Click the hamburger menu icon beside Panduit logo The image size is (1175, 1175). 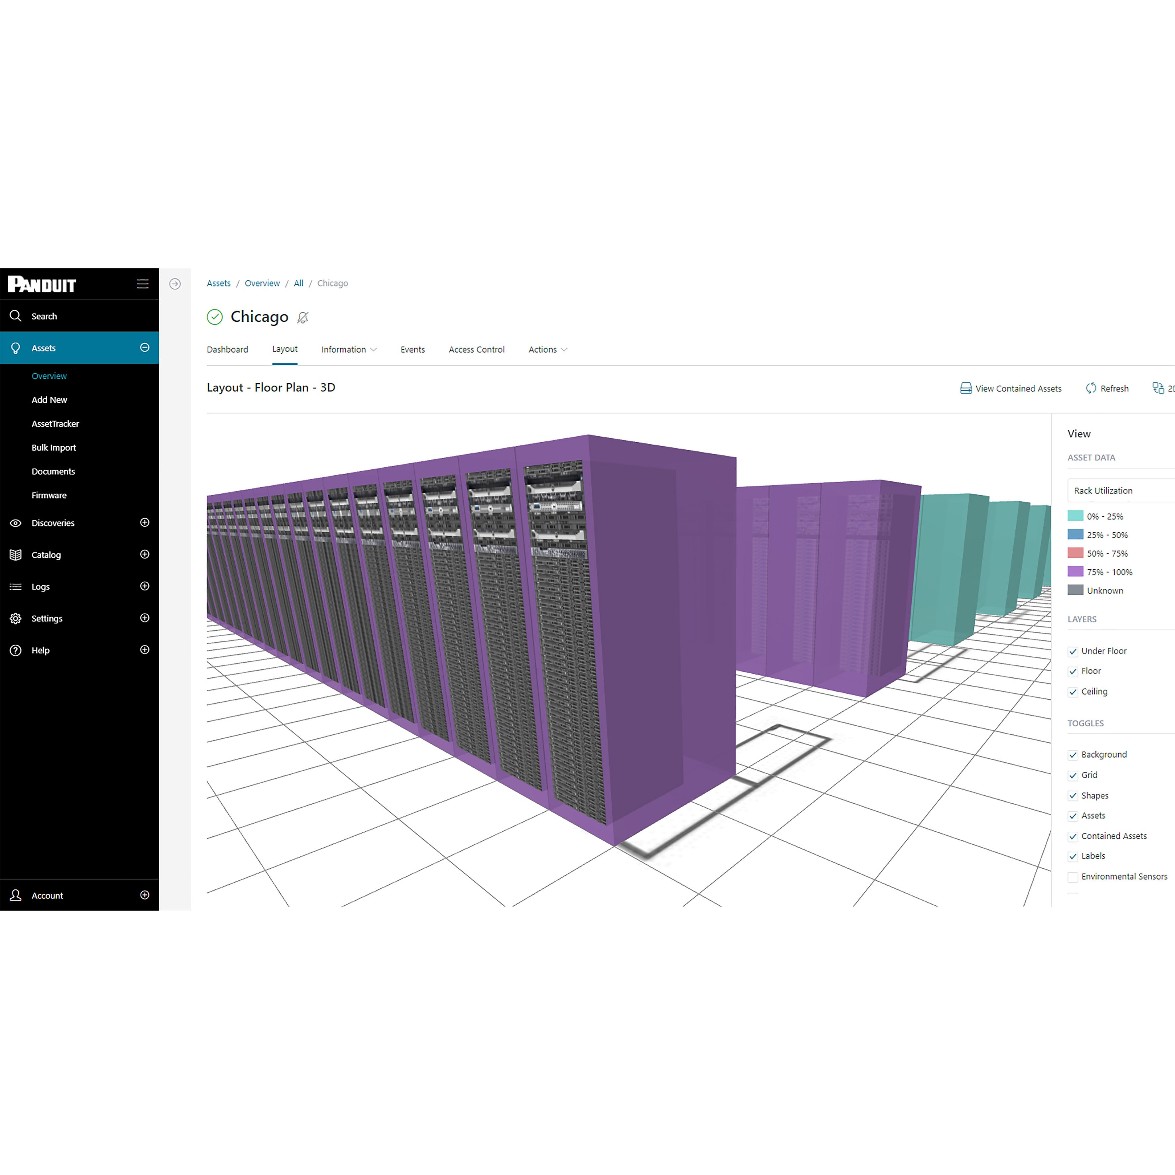coord(142,284)
